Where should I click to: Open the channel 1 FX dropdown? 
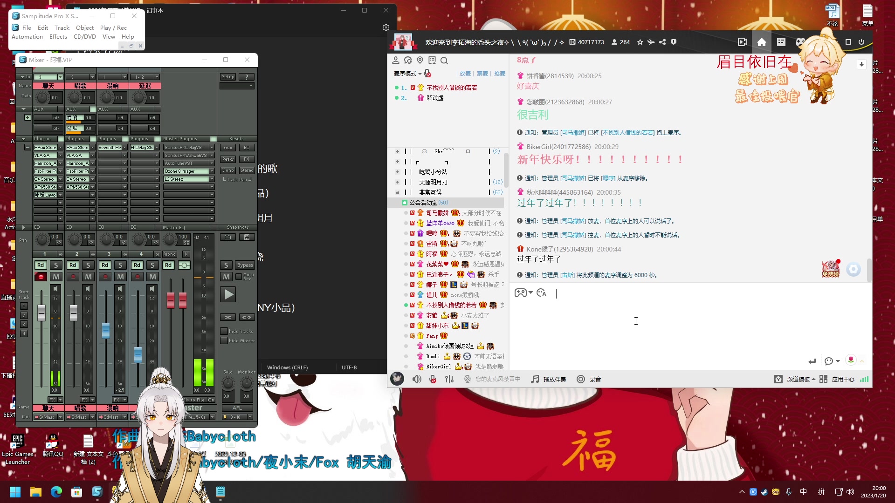click(x=61, y=400)
